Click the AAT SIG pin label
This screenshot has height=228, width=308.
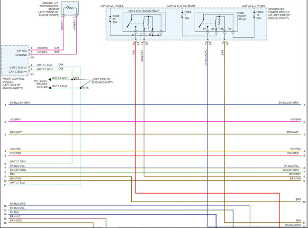[x=22, y=51]
